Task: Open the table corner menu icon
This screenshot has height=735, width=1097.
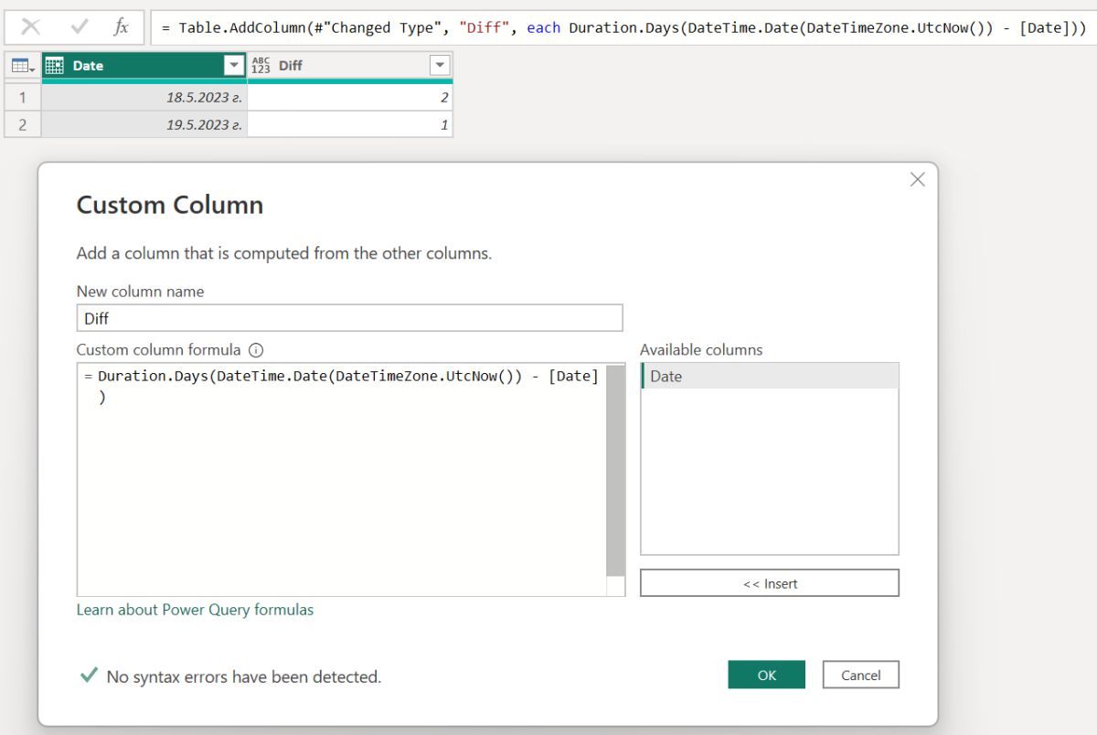Action: click(23, 66)
